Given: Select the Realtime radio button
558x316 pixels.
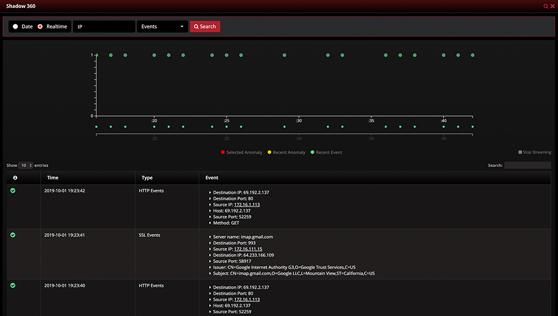Looking at the screenshot, I should tap(41, 27).
